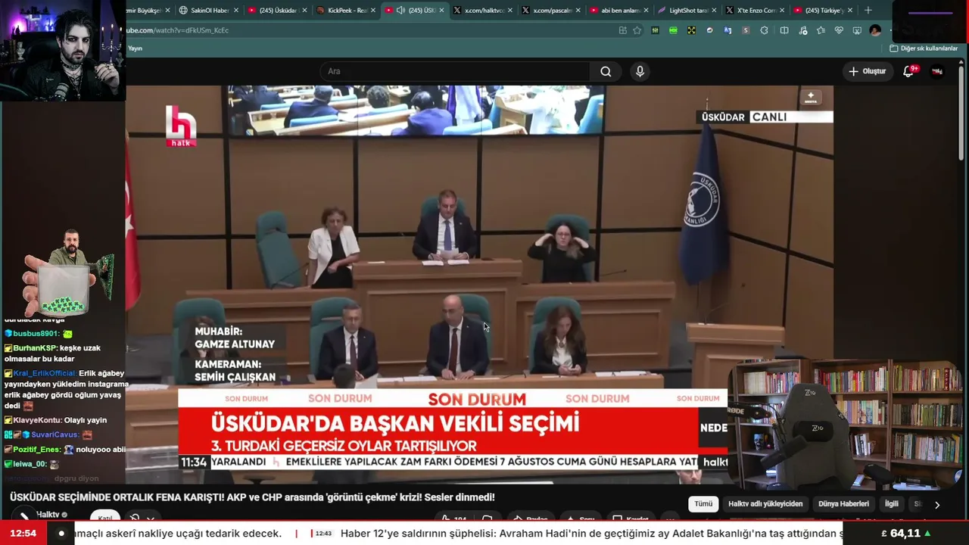Switch to the SakinOl Haber tab
Image resolution: width=969 pixels, height=545 pixels.
pos(204,11)
